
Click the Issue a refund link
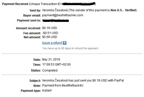click(52, 43)
